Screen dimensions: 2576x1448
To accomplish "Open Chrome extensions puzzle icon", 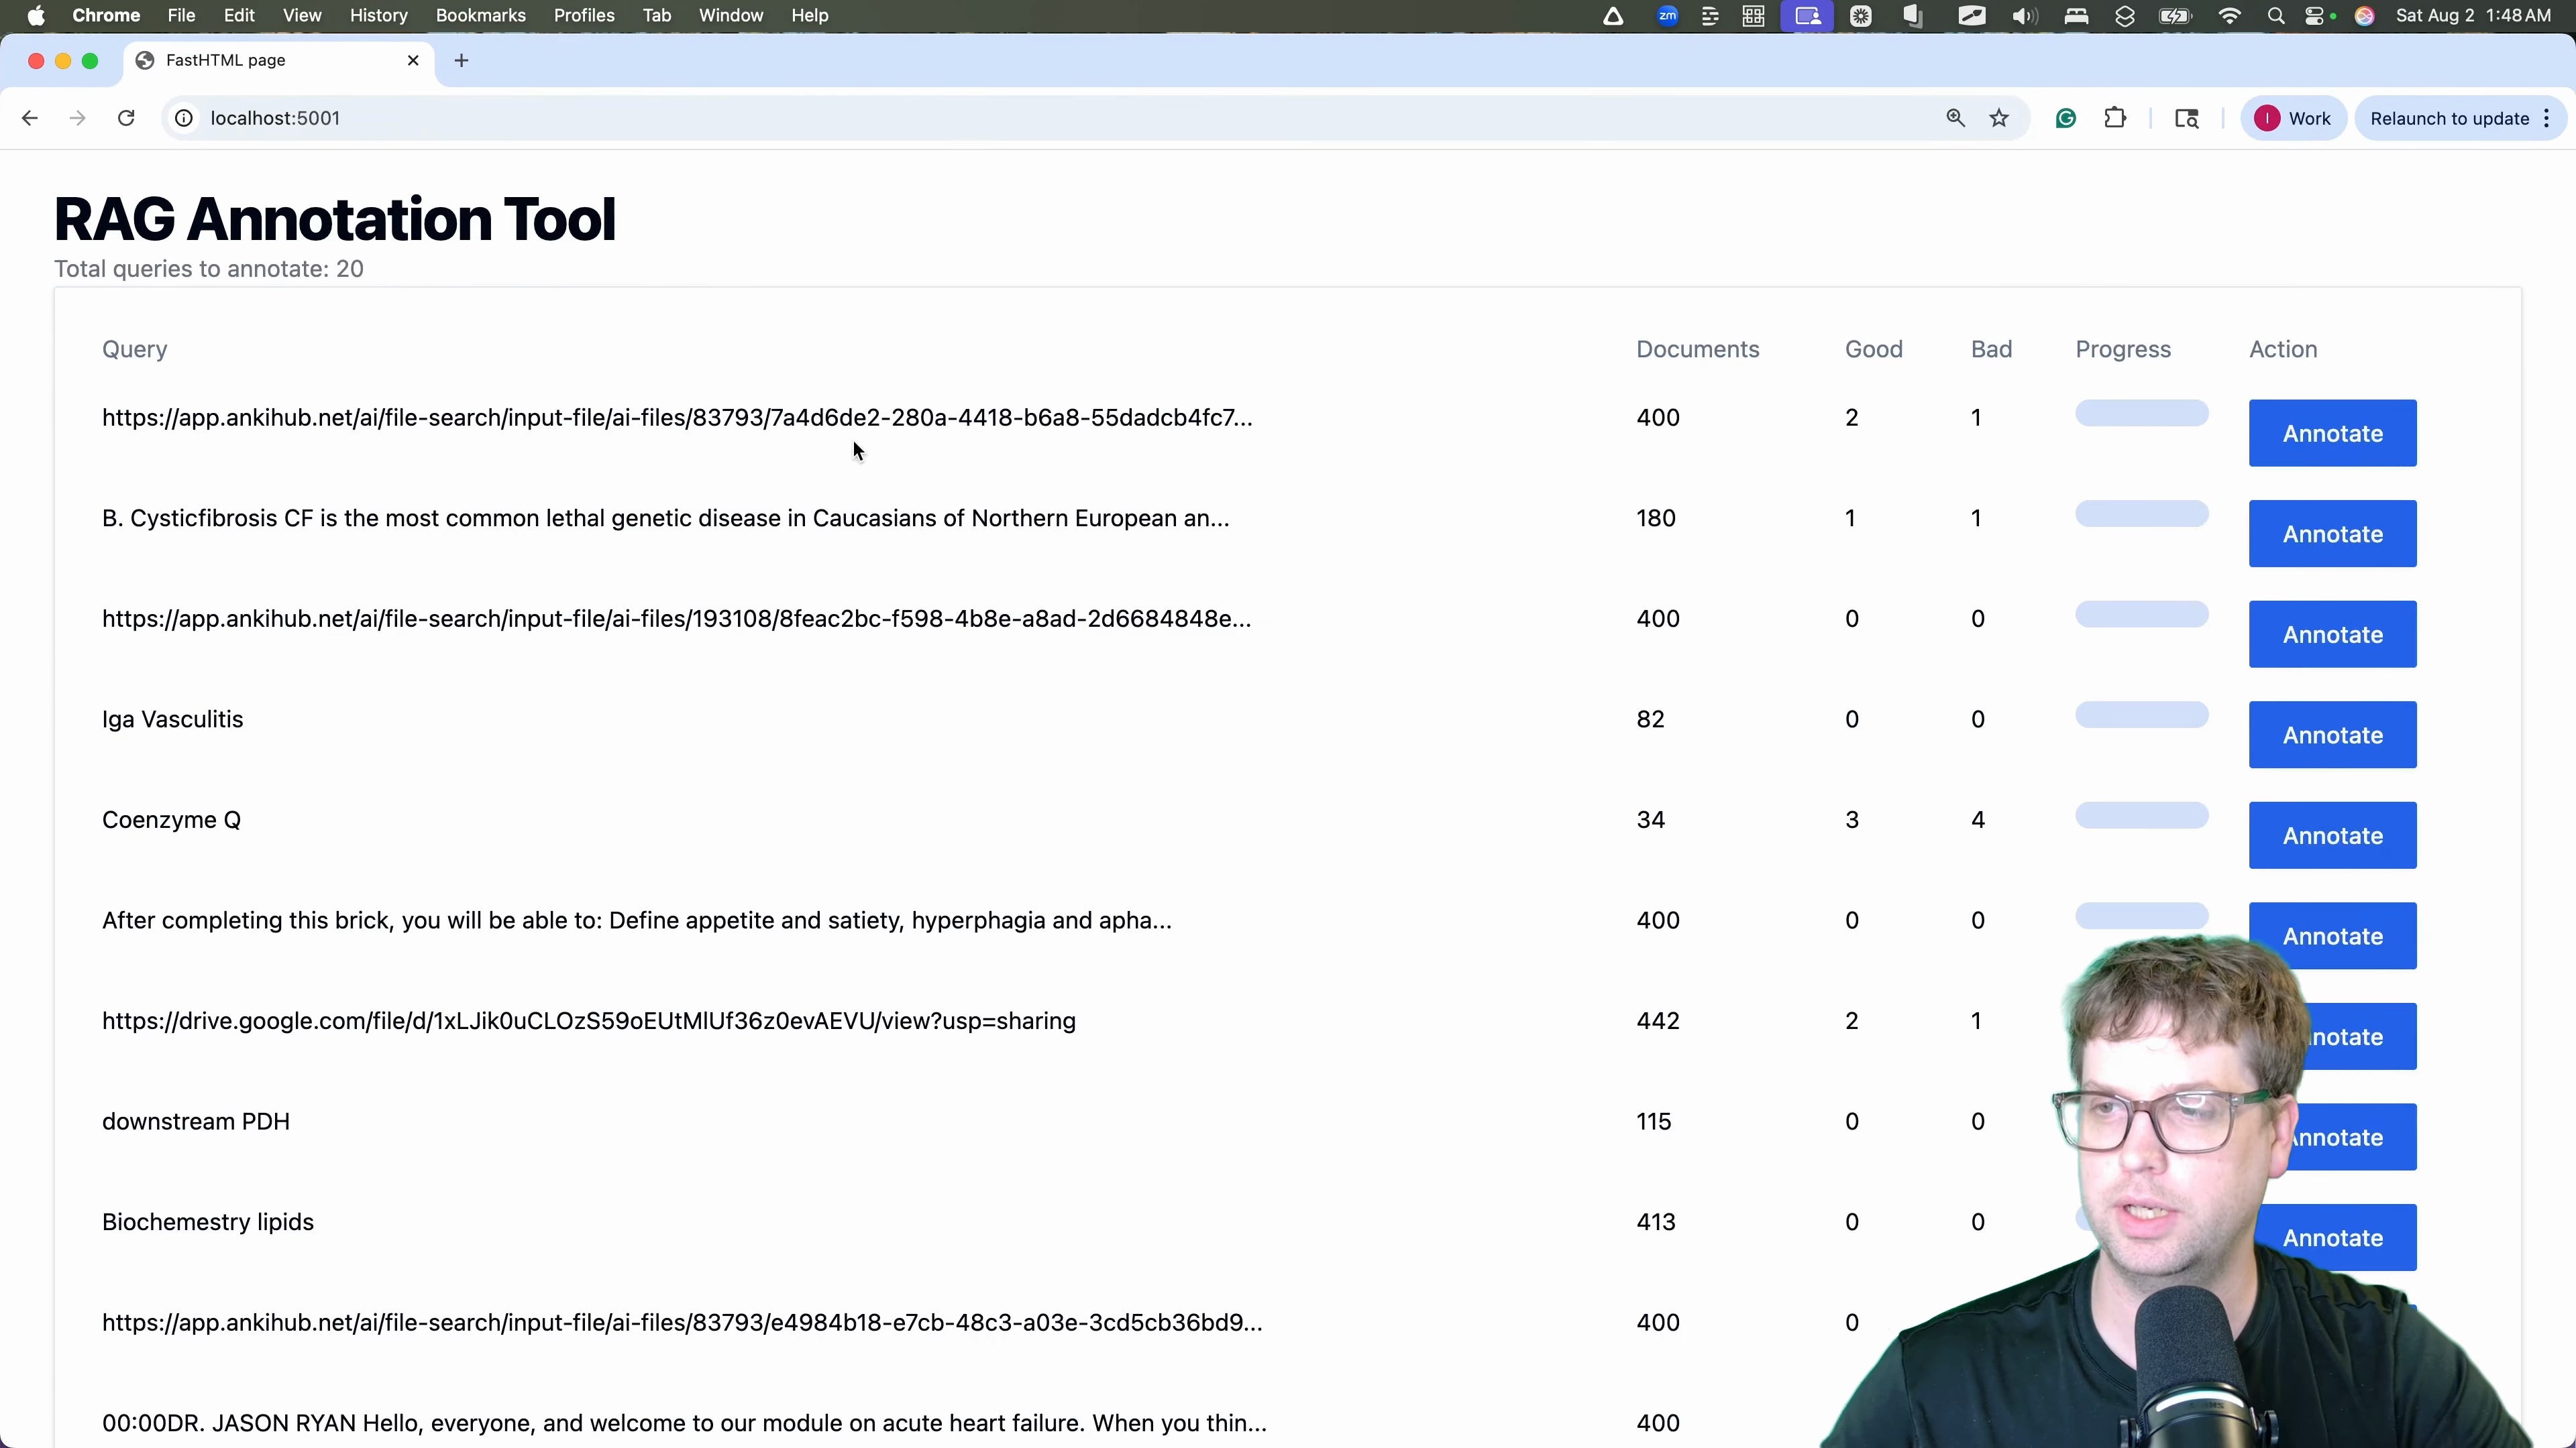I will tap(2115, 118).
